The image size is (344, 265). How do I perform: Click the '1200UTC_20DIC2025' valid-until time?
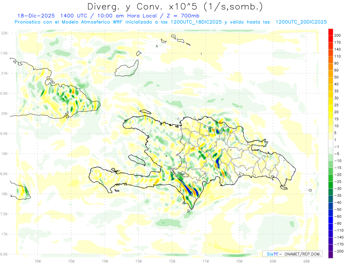[x=301, y=22]
